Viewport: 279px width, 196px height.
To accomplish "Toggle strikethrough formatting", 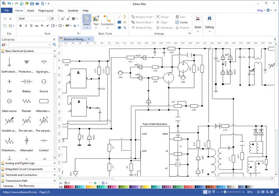I will coord(36,26).
